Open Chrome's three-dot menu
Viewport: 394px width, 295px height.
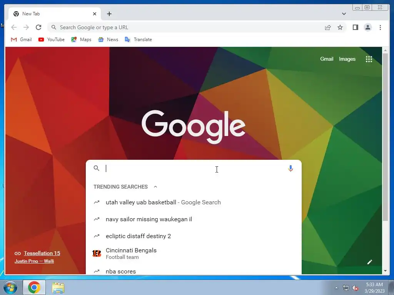[380, 27]
